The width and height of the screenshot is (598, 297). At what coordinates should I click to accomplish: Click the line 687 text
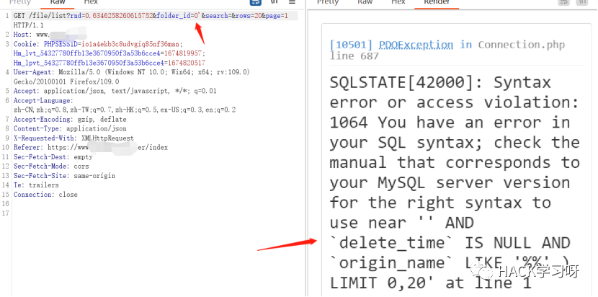point(354,56)
